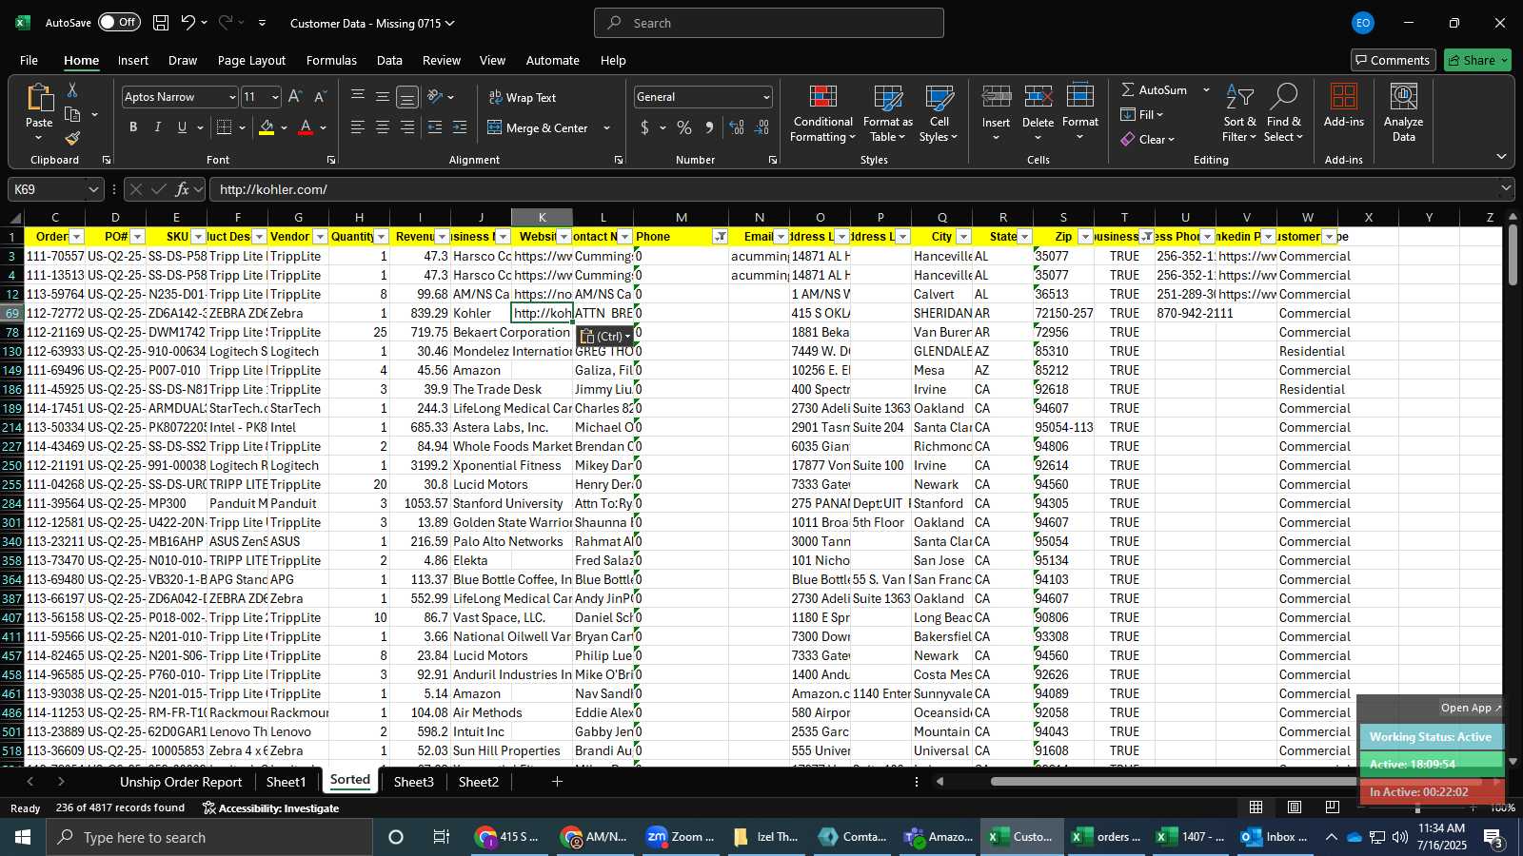Image resolution: width=1523 pixels, height=856 pixels.
Task: Toggle Bold formatting
Action: coord(133,127)
